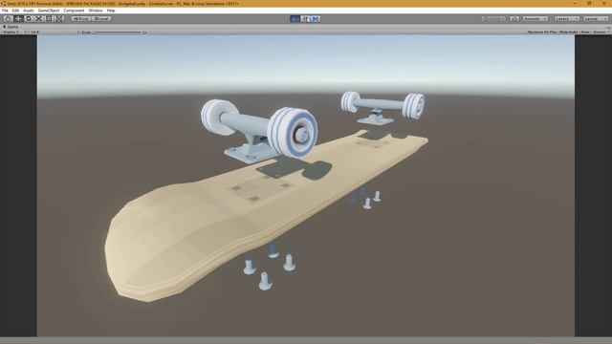Select the combined Transform tool
The image size is (612, 344).
58,19
